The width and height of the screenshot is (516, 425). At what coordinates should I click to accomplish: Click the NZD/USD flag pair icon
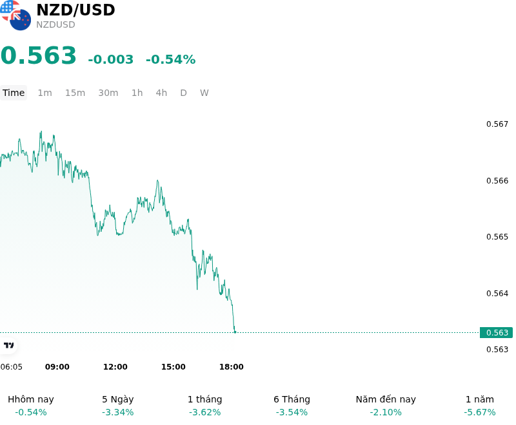[15, 15]
